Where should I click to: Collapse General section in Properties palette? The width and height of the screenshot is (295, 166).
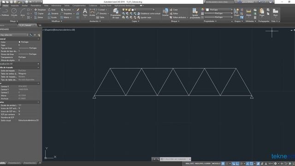(x=38, y=39)
